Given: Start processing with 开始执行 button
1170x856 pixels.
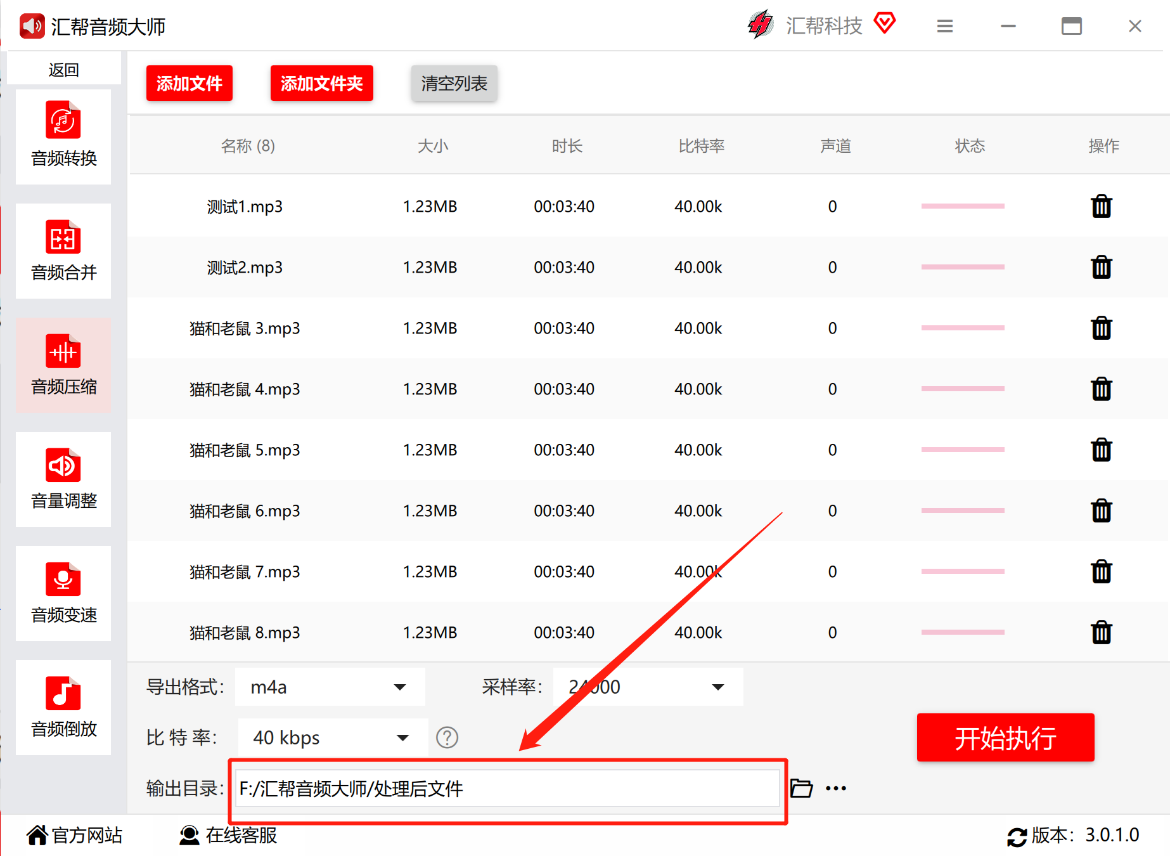Looking at the screenshot, I should (1006, 737).
